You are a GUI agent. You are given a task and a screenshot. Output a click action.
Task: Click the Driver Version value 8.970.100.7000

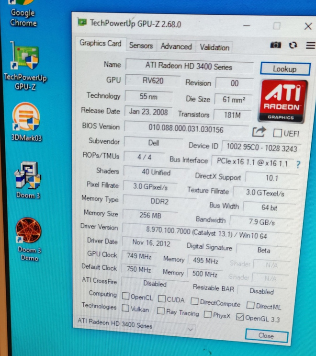206,233
